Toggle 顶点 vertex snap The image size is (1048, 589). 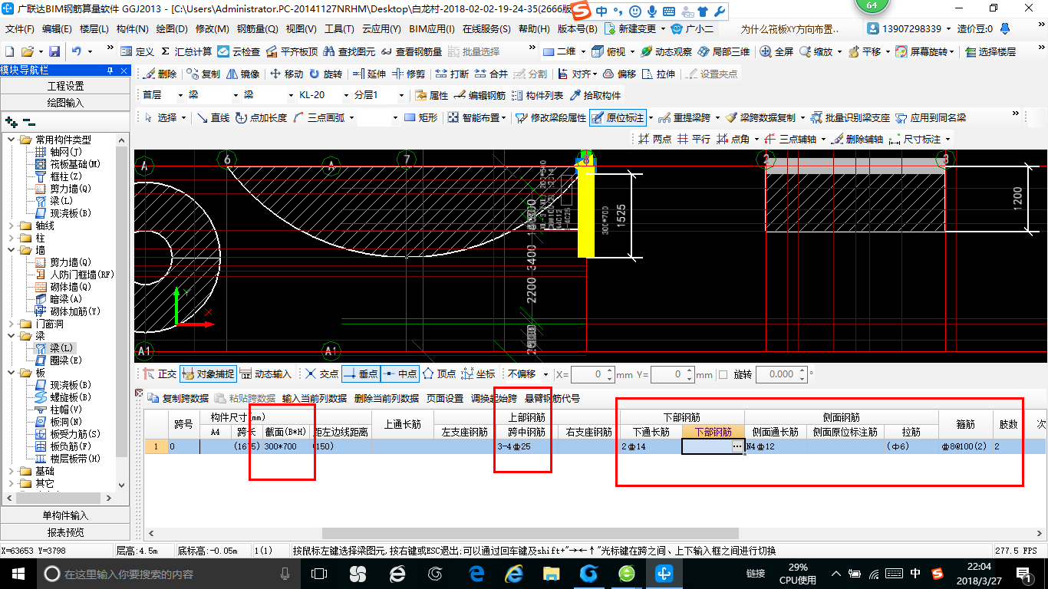pos(439,374)
